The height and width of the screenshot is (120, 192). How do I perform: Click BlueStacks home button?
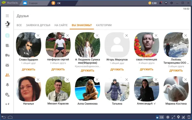point(10,117)
